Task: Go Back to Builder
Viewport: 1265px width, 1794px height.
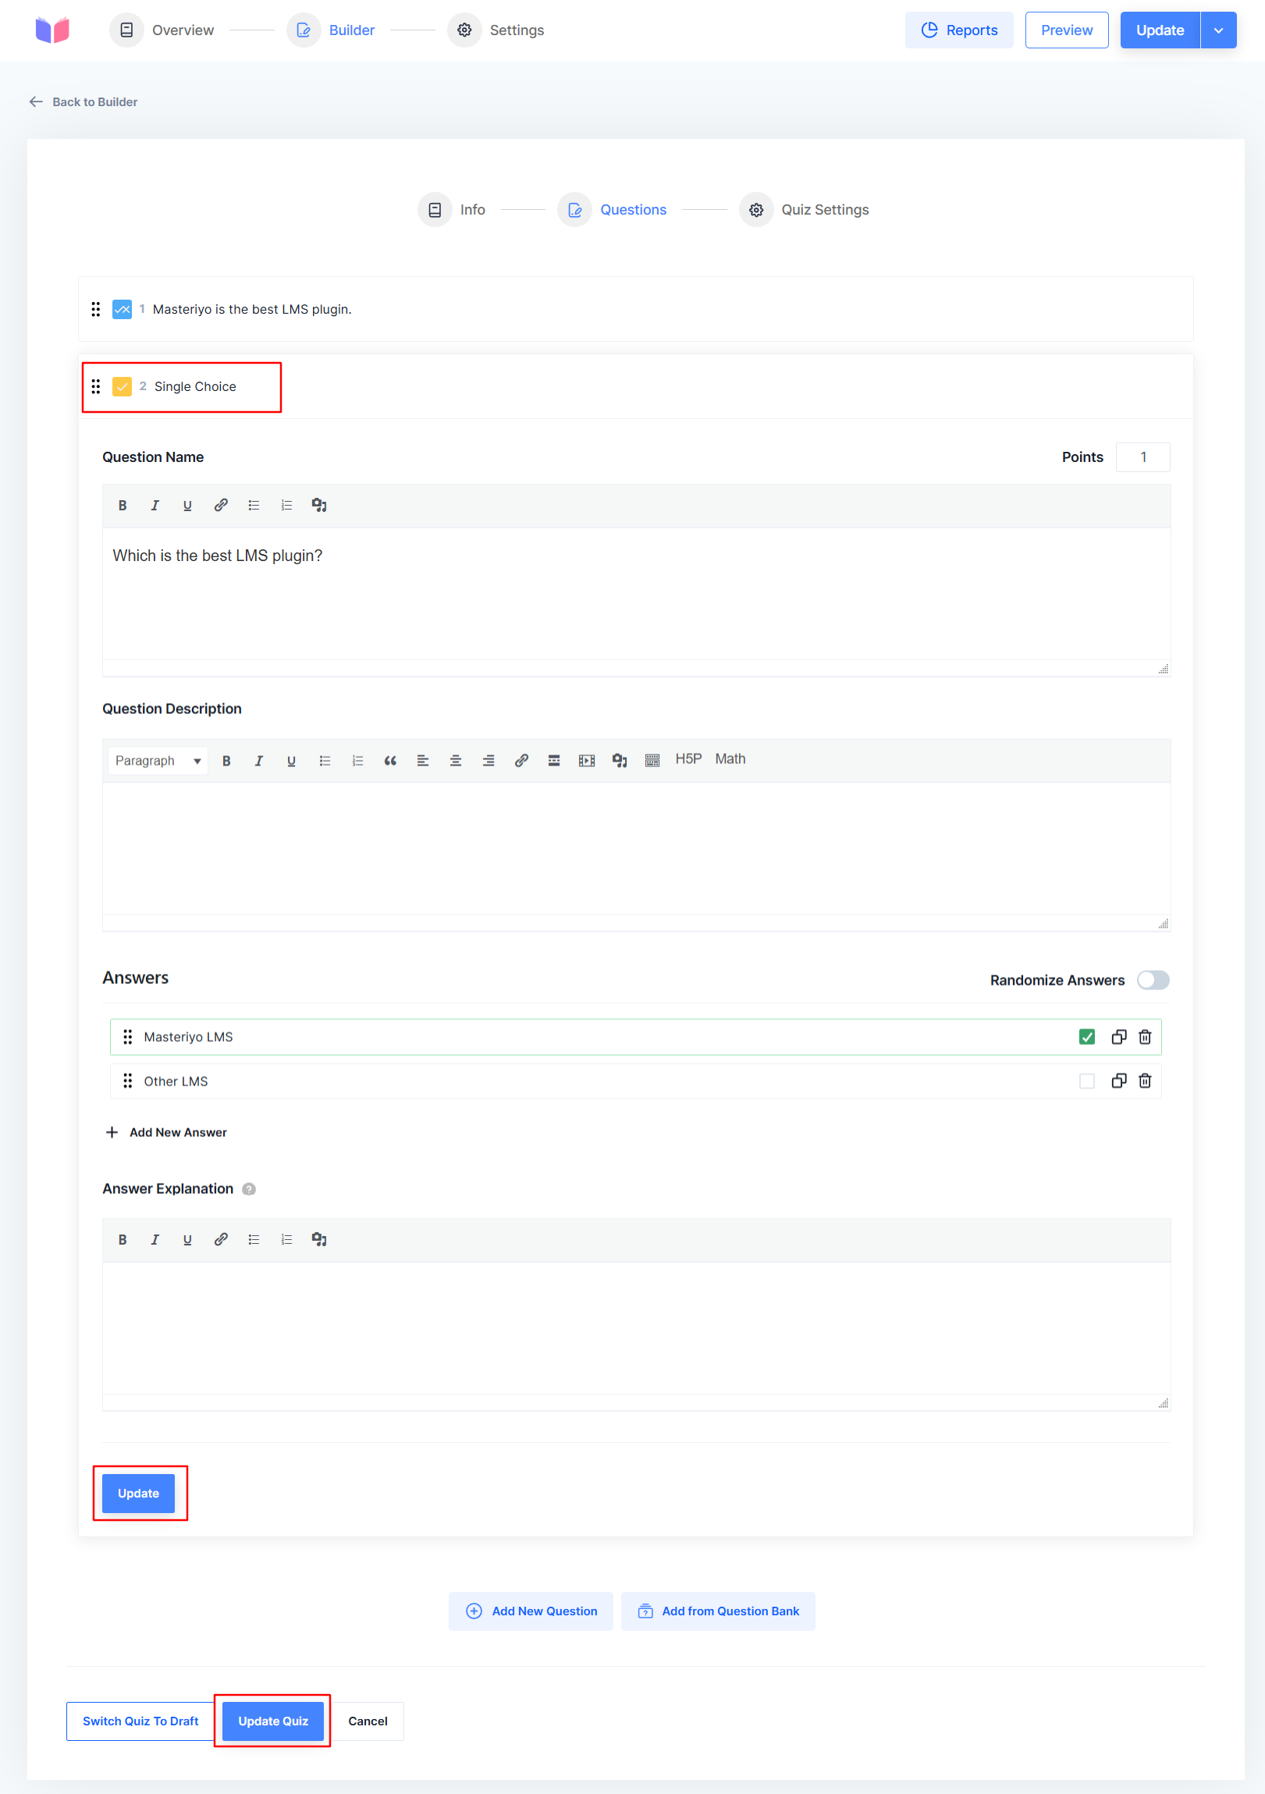Action: coord(83,101)
